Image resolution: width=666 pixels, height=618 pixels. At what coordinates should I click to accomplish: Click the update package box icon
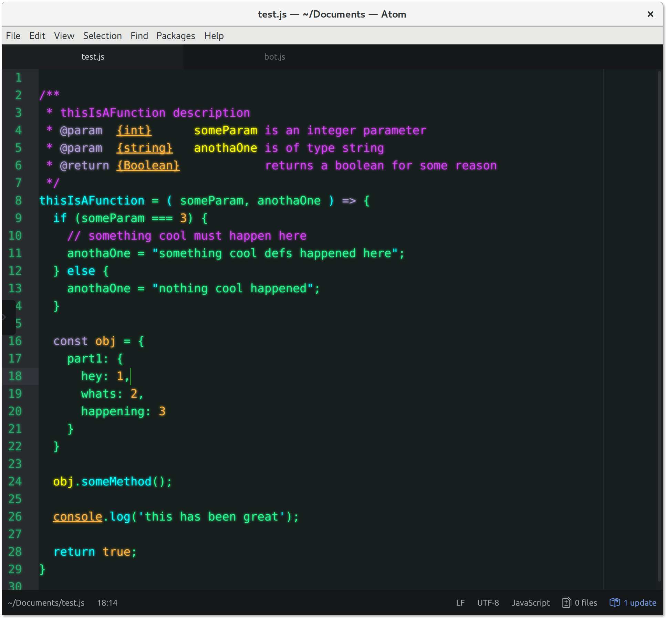614,602
